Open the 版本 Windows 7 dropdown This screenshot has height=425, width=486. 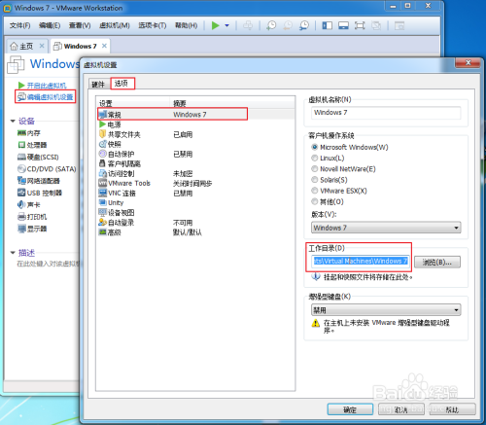coord(386,228)
